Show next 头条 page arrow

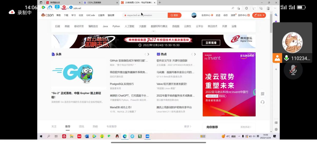click(148, 54)
